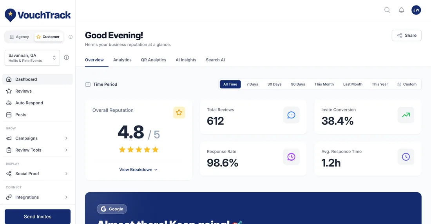
Task: Click the Overall Reputation star badge
Action: pyautogui.click(x=179, y=113)
